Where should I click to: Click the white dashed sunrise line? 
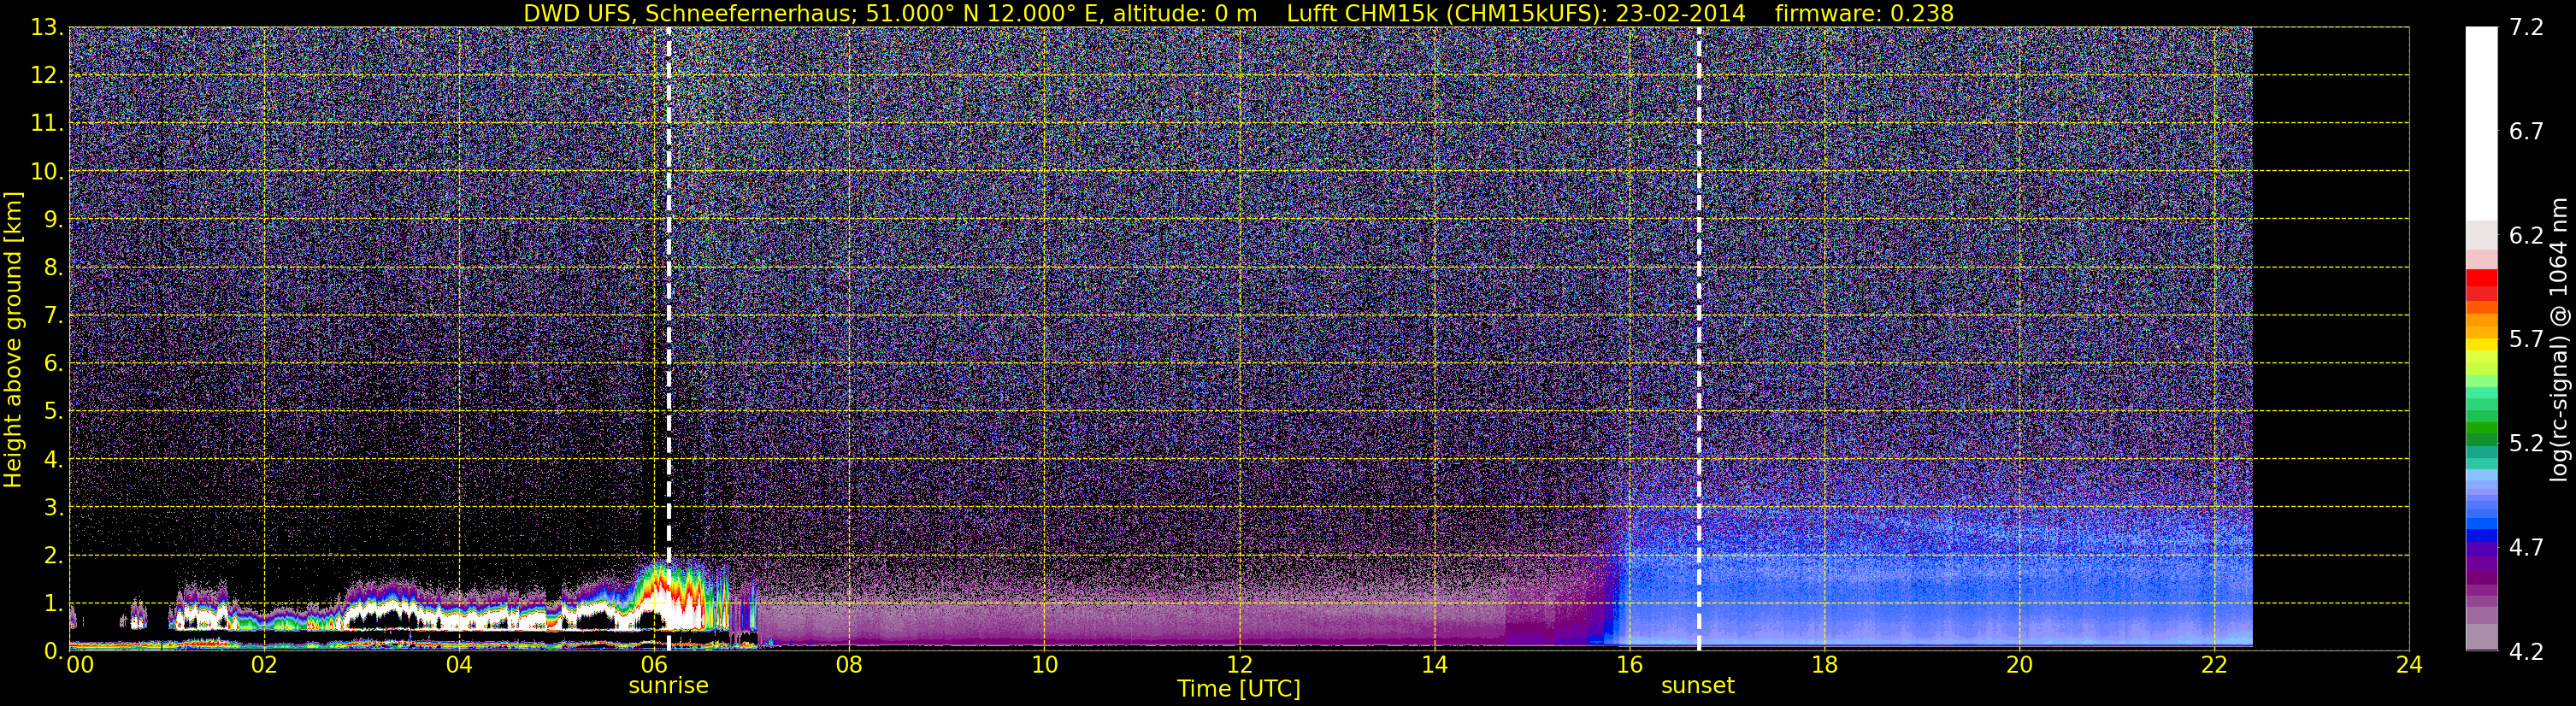(669, 339)
